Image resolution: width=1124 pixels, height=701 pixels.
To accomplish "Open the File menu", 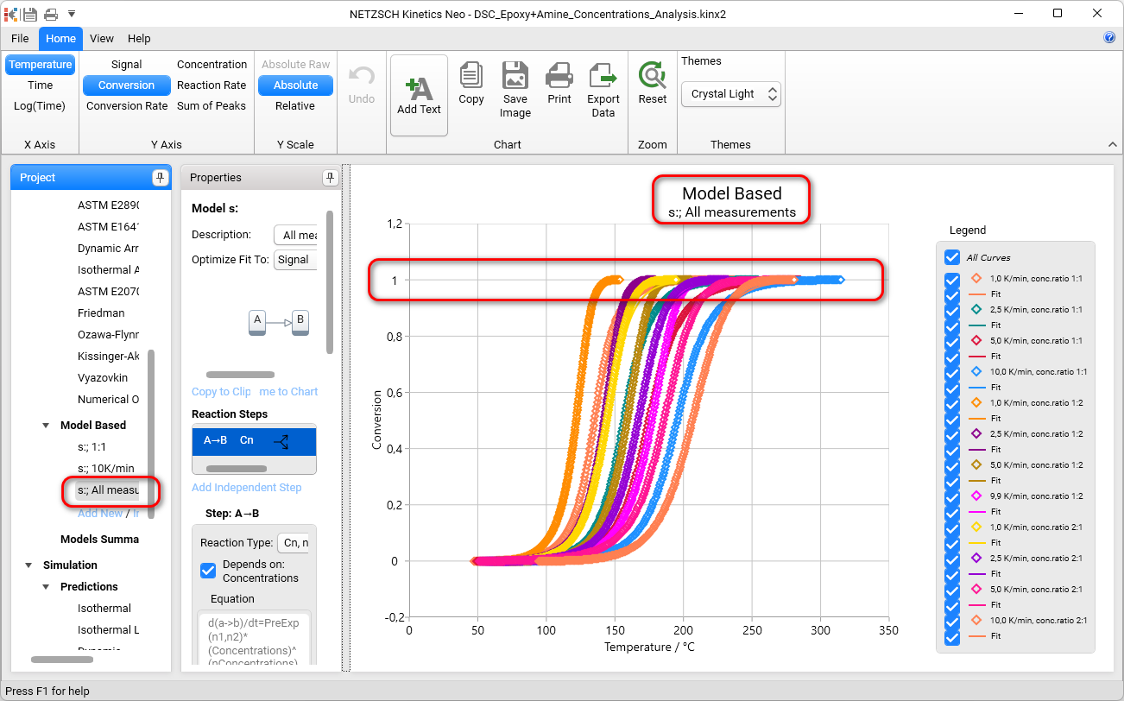I will coord(20,39).
